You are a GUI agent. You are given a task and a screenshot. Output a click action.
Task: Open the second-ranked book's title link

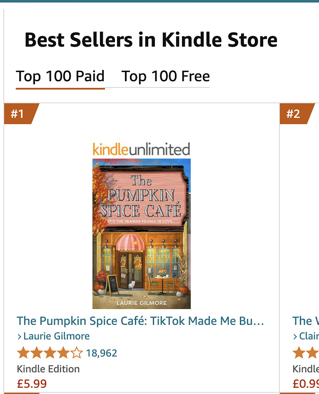305,321
